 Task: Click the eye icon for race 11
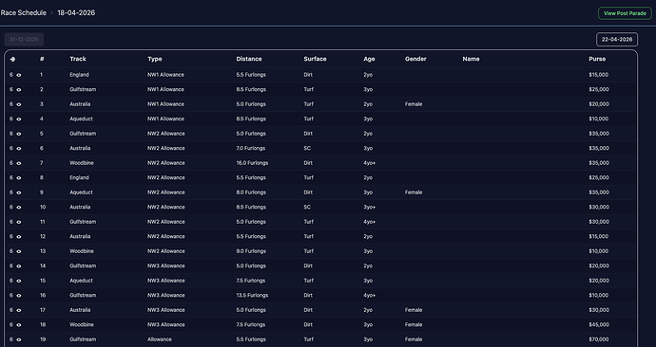(19, 222)
